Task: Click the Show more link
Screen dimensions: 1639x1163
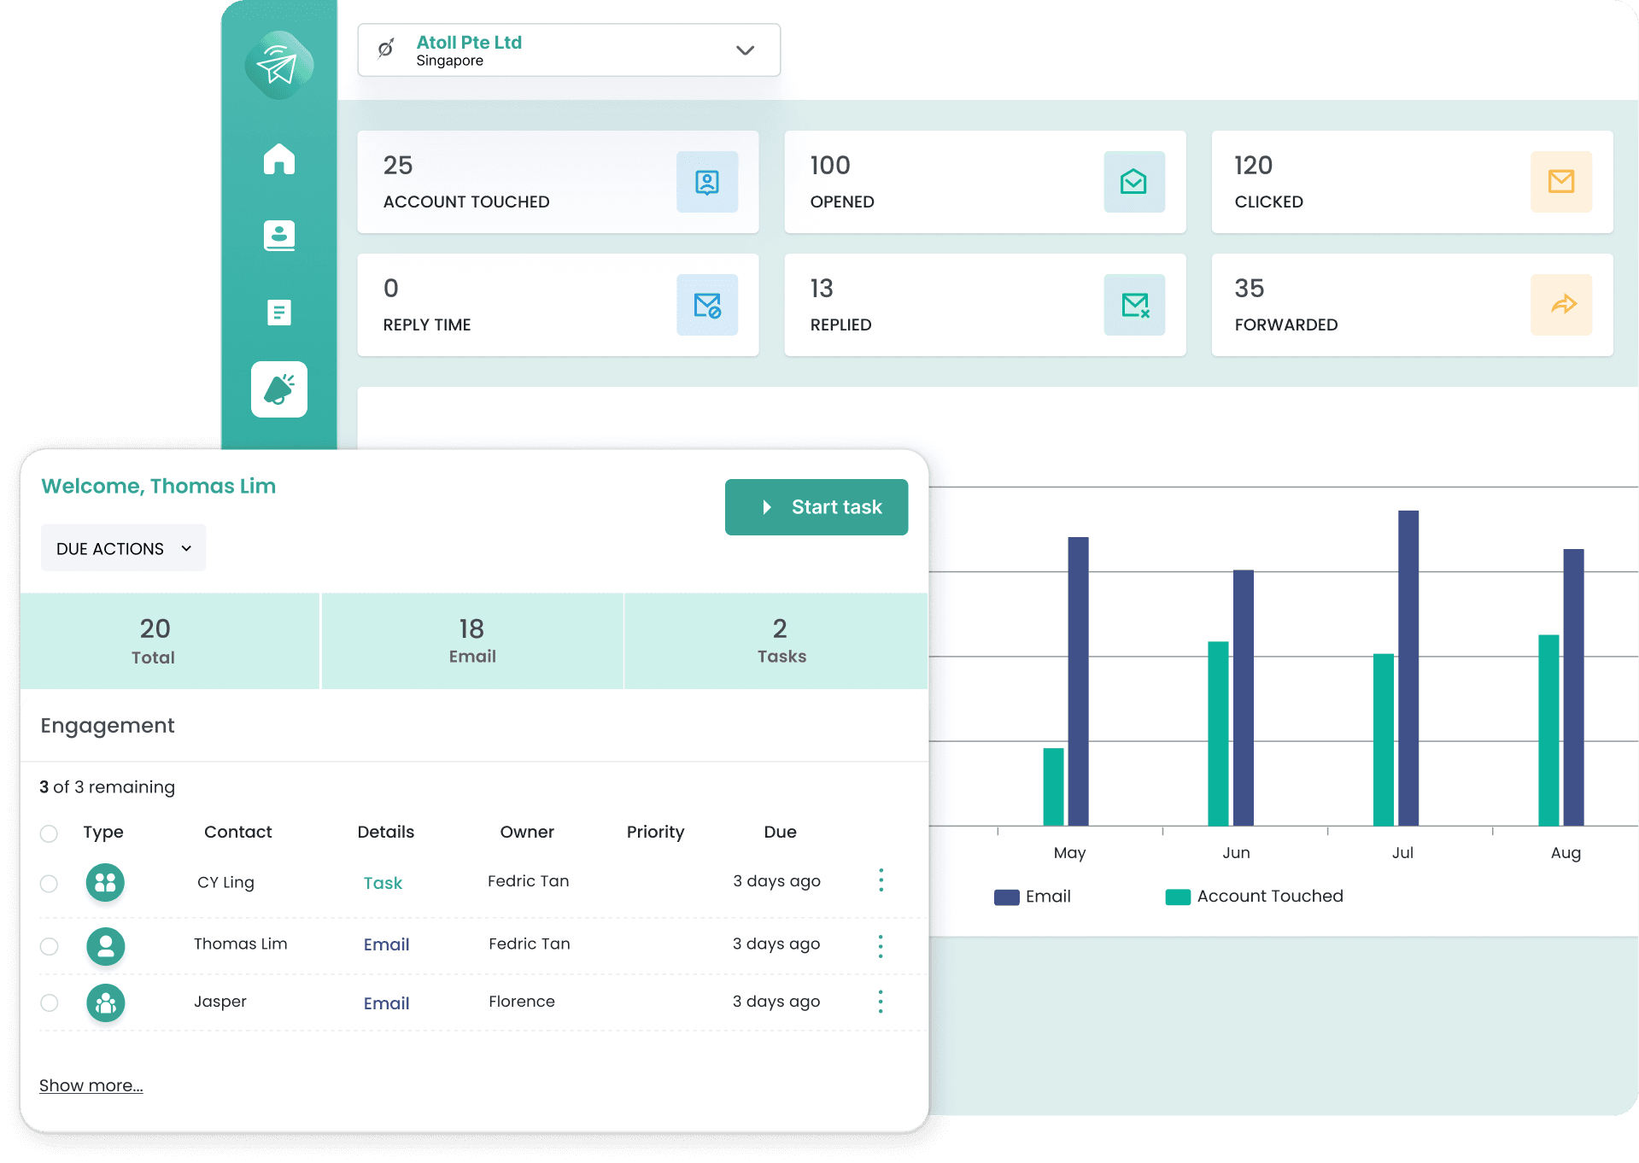Action: tap(91, 1084)
